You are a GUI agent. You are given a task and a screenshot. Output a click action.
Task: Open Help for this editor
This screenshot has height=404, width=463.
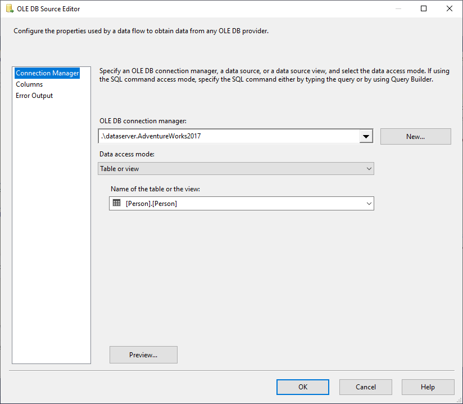(428, 387)
